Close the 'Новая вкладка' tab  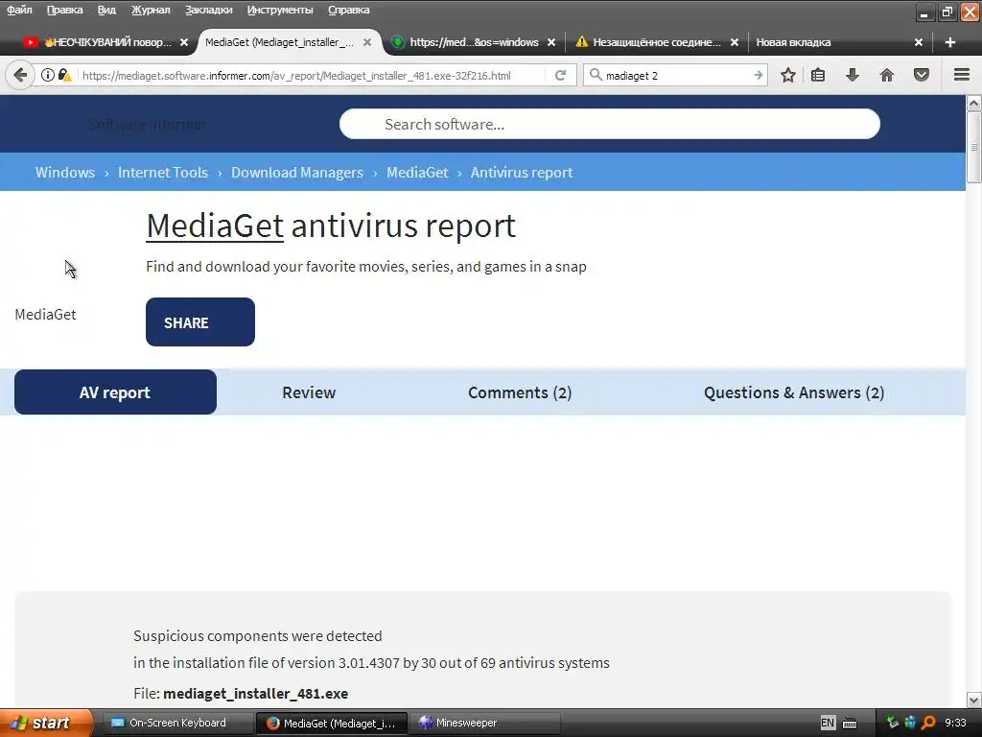(x=918, y=42)
